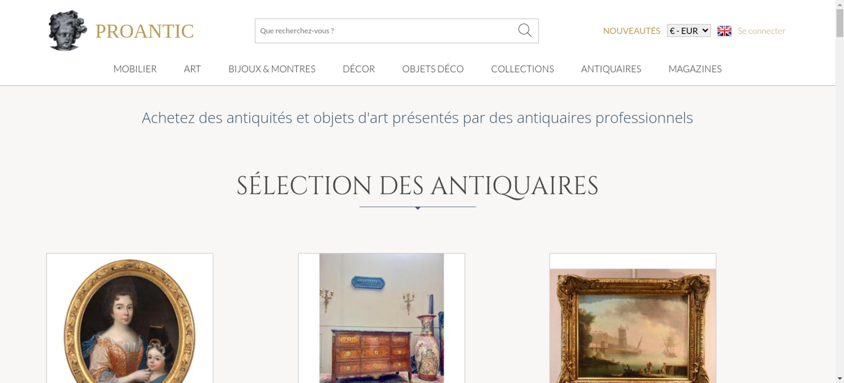Switch language via the UK flag icon
The width and height of the screenshot is (844, 383).
coord(724,31)
